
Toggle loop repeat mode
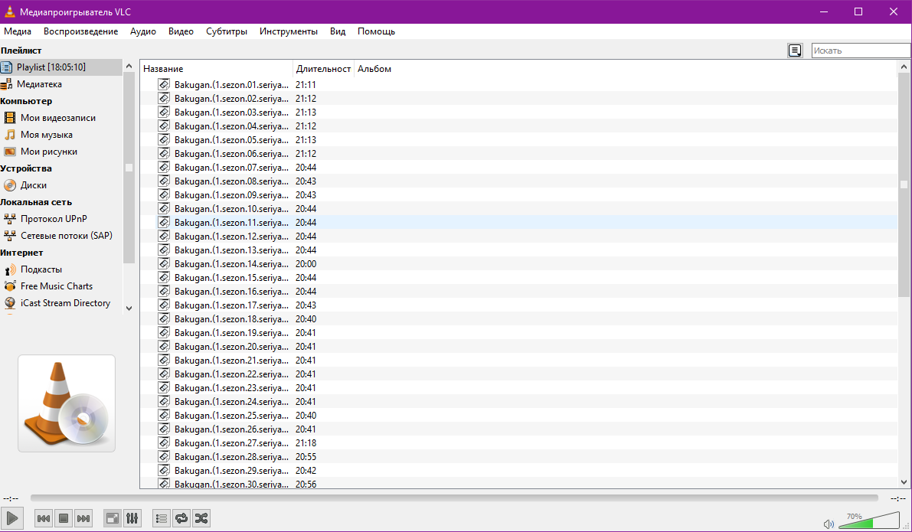pyautogui.click(x=181, y=518)
